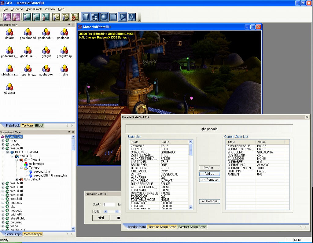Switch to the MaterialGraph tab

coord(33,234)
